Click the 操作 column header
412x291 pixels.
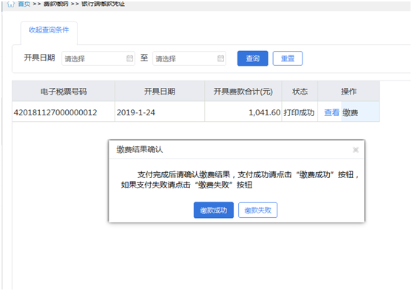tap(348, 92)
